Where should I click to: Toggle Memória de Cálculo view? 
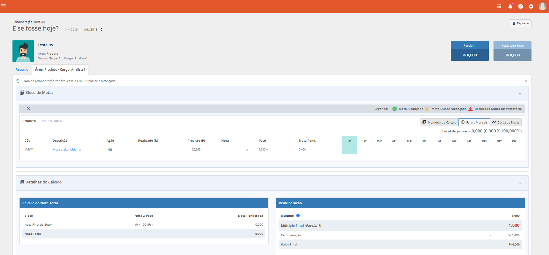[439, 122]
